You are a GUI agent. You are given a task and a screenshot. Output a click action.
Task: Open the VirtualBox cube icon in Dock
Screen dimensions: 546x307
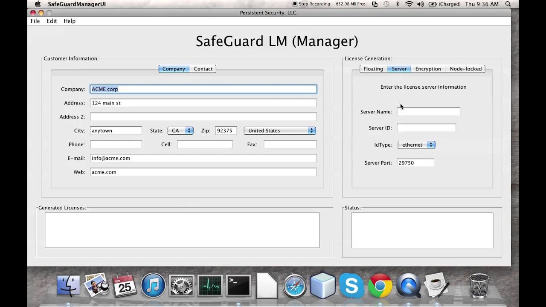[323, 285]
